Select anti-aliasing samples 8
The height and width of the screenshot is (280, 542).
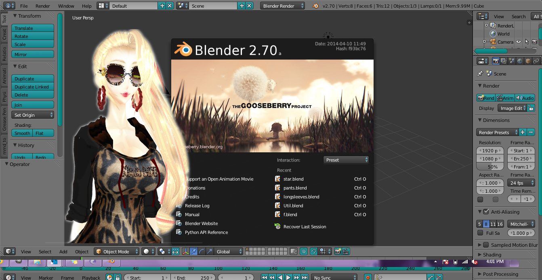486,224
